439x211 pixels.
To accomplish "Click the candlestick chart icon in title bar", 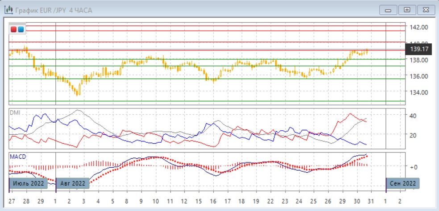I will point(8,10).
